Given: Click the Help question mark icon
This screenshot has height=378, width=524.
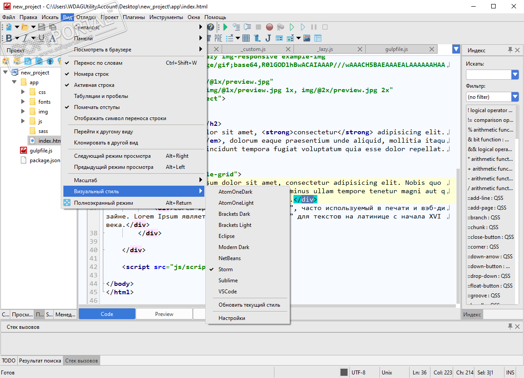Looking at the screenshot, I should point(211,27).
